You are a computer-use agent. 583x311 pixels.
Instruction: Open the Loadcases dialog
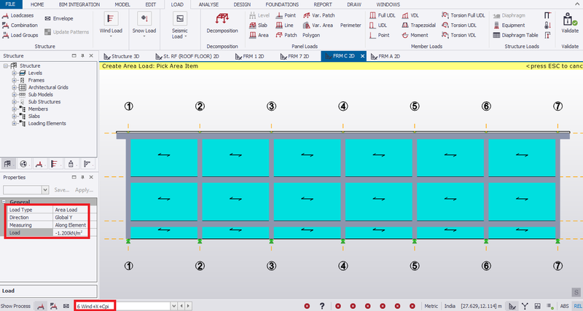(17, 15)
